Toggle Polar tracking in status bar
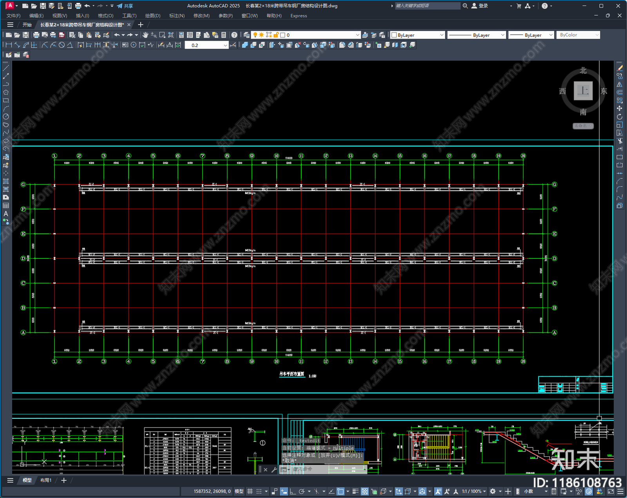 [302, 491]
